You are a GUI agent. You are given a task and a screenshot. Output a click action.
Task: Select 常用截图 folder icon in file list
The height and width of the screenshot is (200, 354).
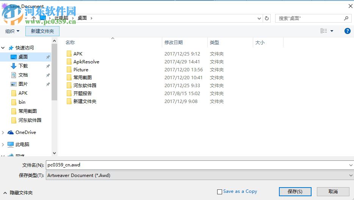(x=69, y=77)
